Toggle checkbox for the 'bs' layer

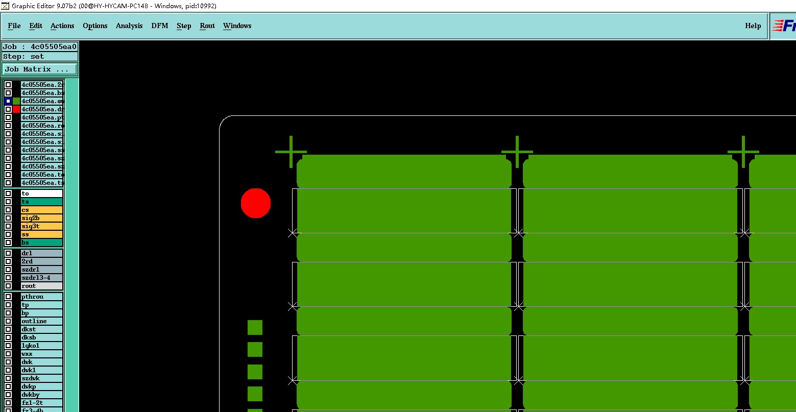[x=8, y=243]
